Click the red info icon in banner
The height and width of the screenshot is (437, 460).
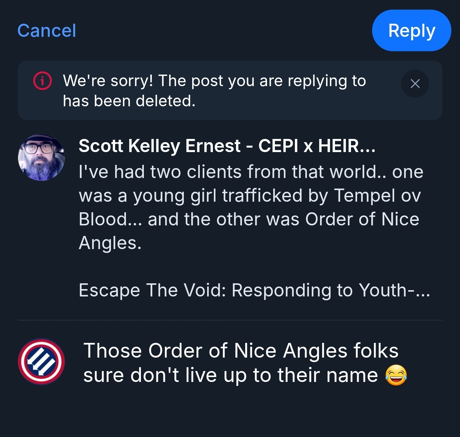pyautogui.click(x=42, y=81)
